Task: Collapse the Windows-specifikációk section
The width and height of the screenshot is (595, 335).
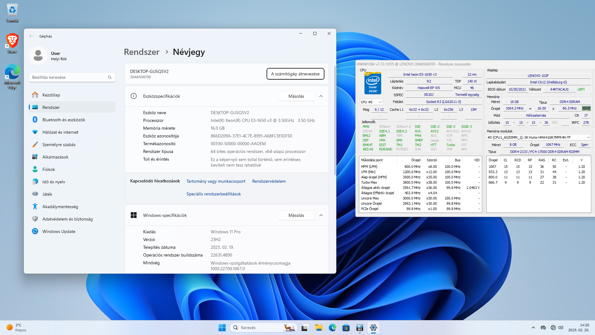Action: pyautogui.click(x=321, y=215)
